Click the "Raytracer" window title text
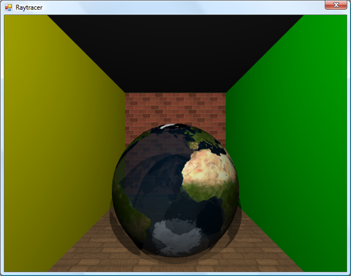 (x=29, y=7)
